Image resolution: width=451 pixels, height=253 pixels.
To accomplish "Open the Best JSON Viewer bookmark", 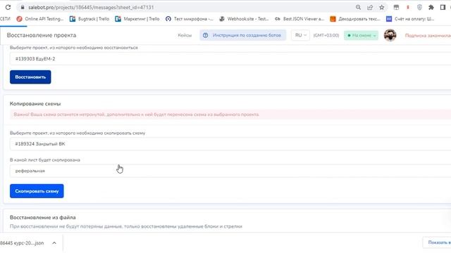I will tap(299, 19).
